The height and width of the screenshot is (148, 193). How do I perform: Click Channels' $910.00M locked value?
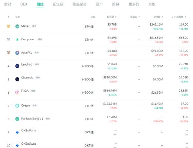click(x=110, y=77)
